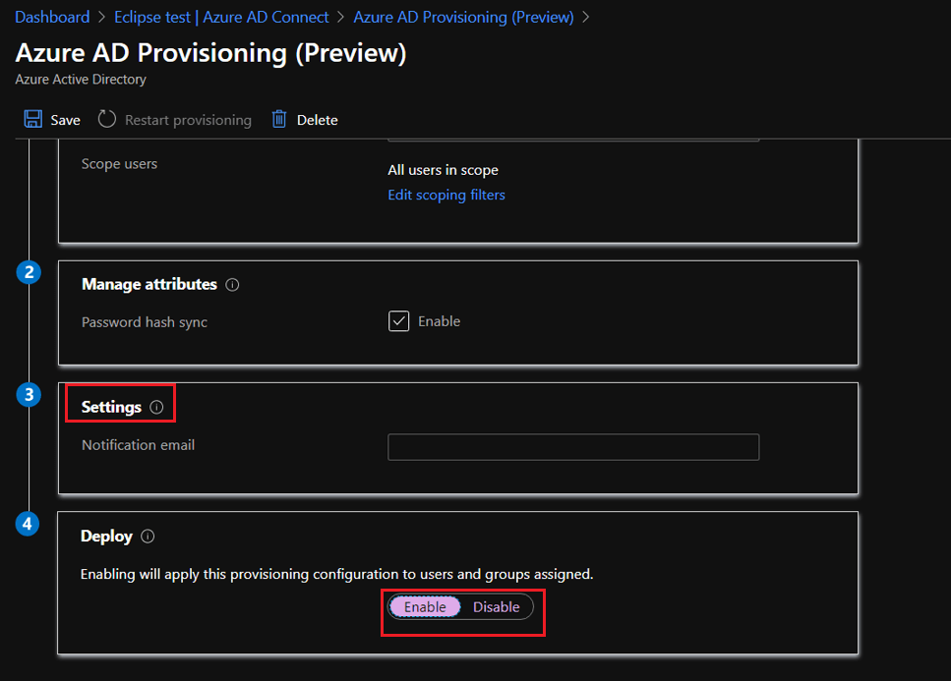Open the Edit scoping filters link
Image resolution: width=951 pixels, height=681 pixels.
pyautogui.click(x=446, y=195)
